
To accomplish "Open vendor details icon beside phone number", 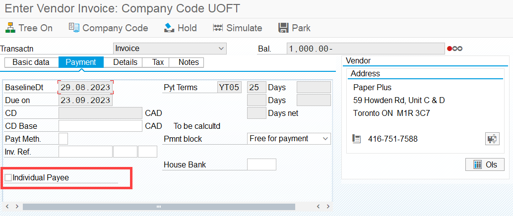I will pos(492,139).
